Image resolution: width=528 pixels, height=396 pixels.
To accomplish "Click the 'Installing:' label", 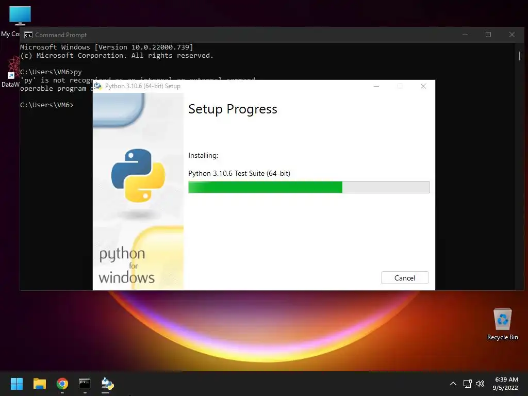I will coord(203,155).
